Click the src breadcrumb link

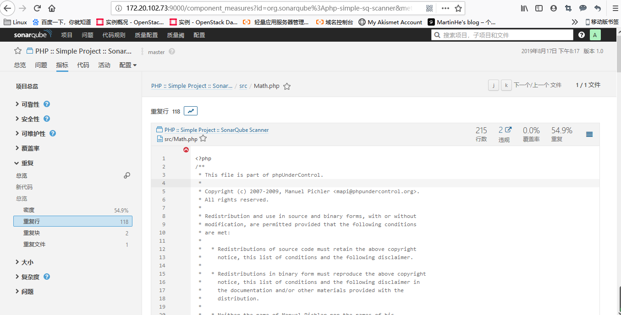(243, 86)
